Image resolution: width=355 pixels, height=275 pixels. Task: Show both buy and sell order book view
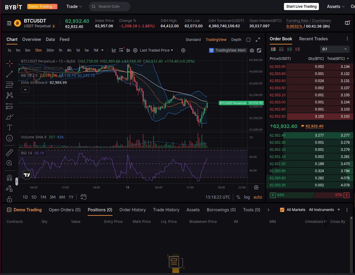click(x=273, y=49)
